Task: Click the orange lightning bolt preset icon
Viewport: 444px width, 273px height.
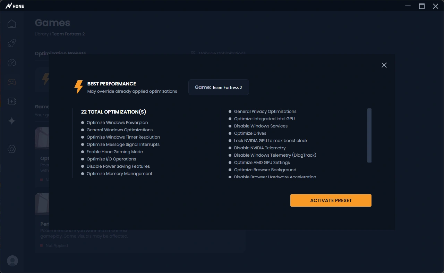Action: (79, 87)
